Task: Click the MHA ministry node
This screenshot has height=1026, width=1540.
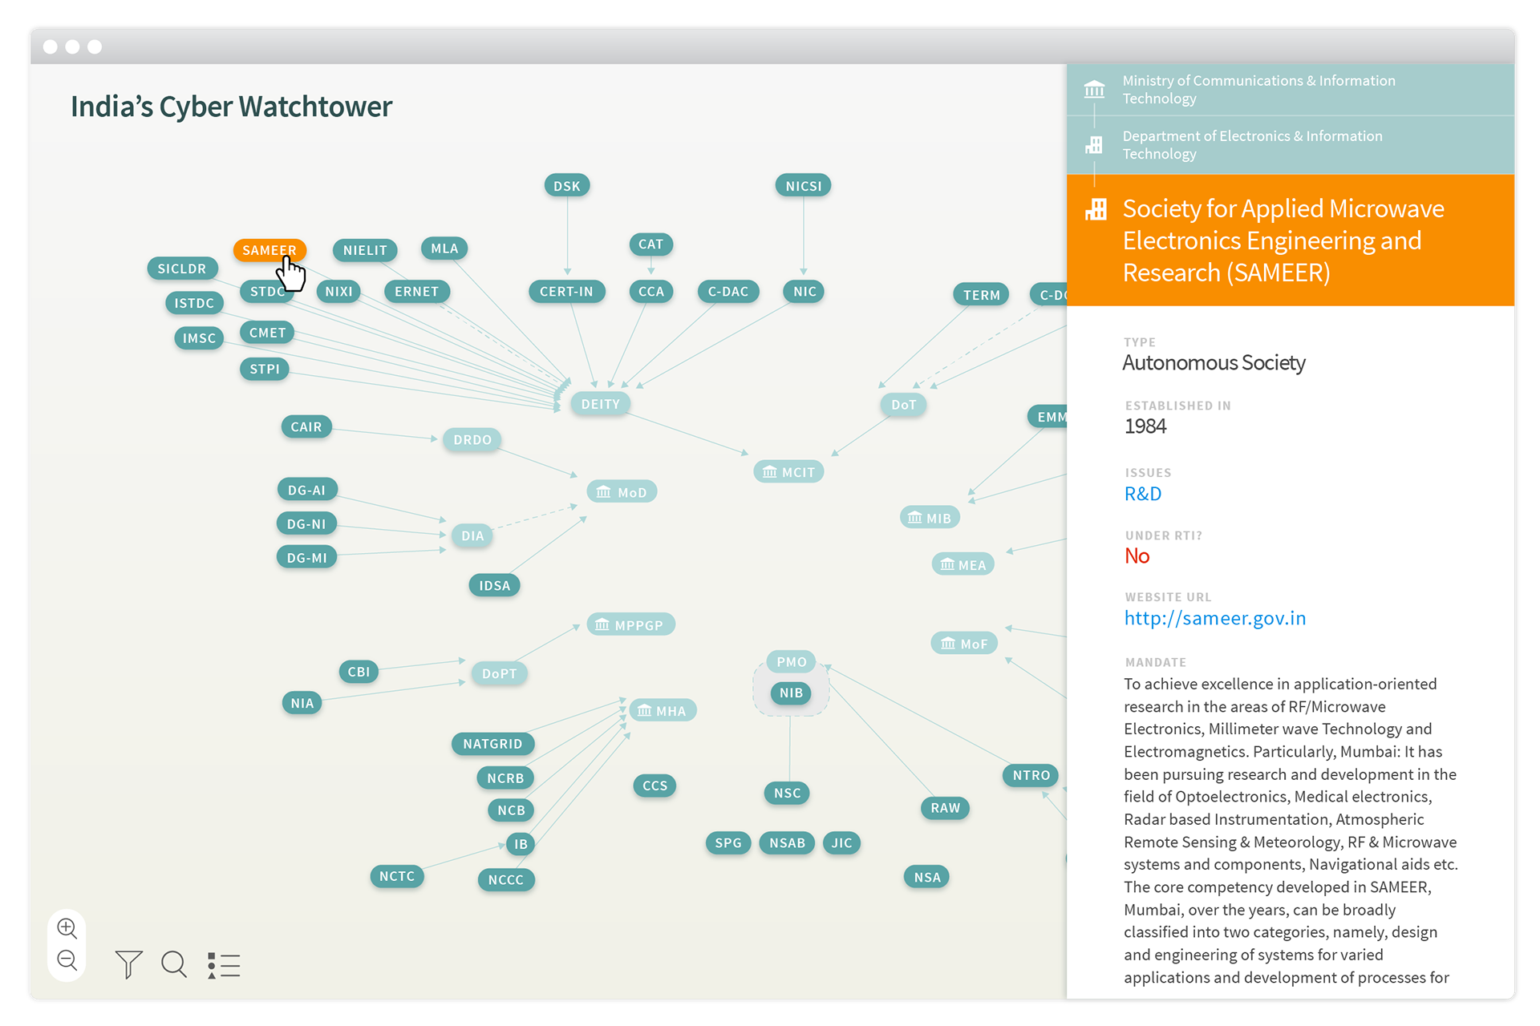Action: tap(663, 711)
